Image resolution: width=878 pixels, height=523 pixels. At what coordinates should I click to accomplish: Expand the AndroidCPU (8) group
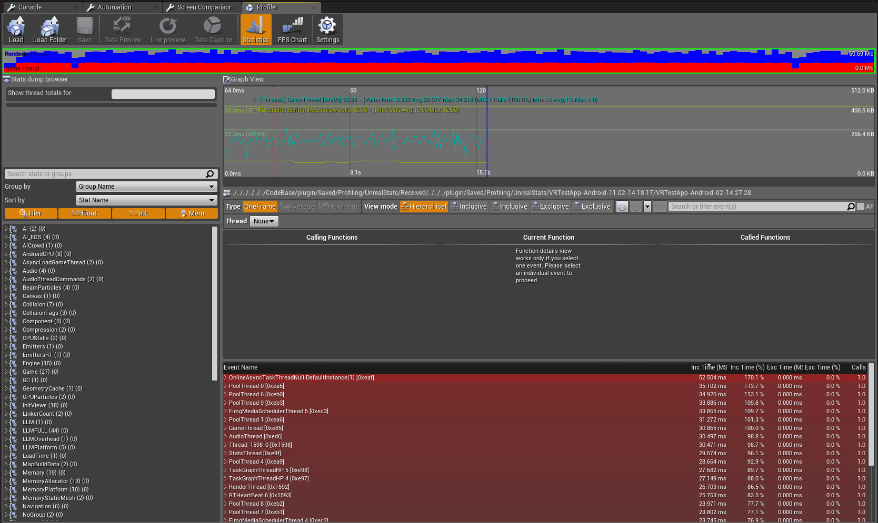(6, 254)
